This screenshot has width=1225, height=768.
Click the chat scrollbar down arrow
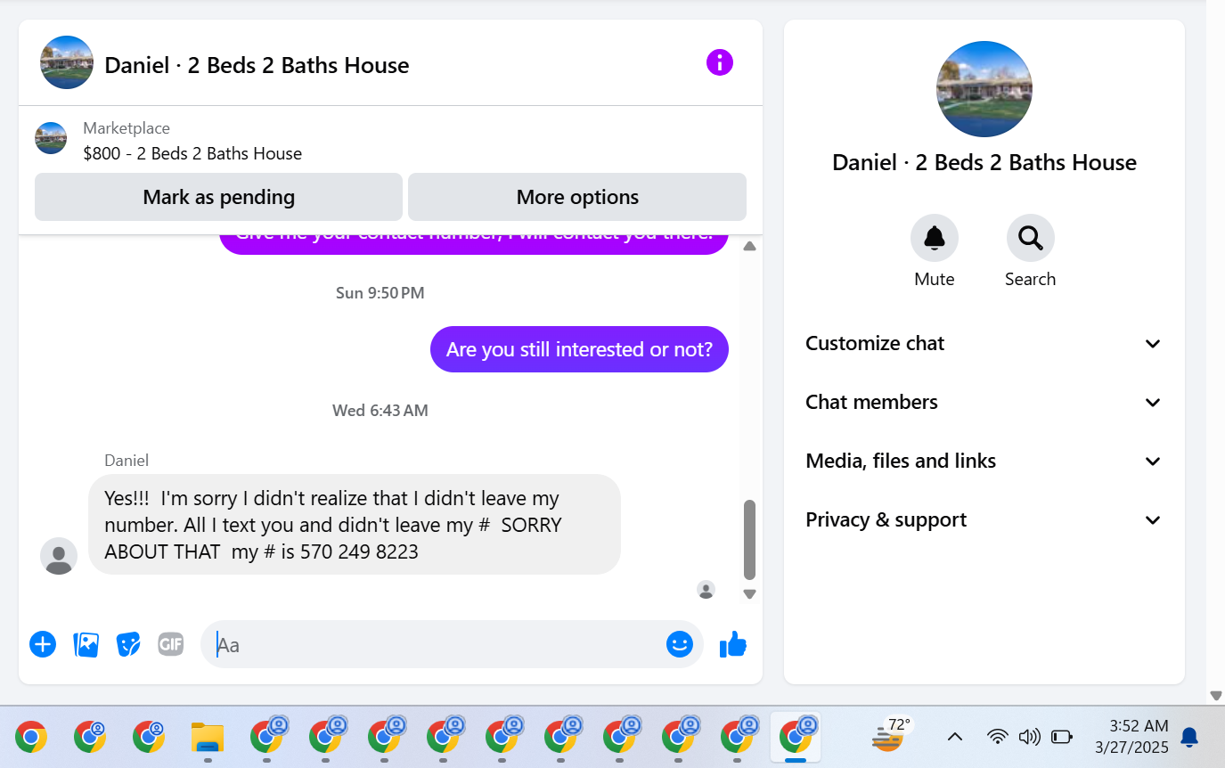click(749, 593)
